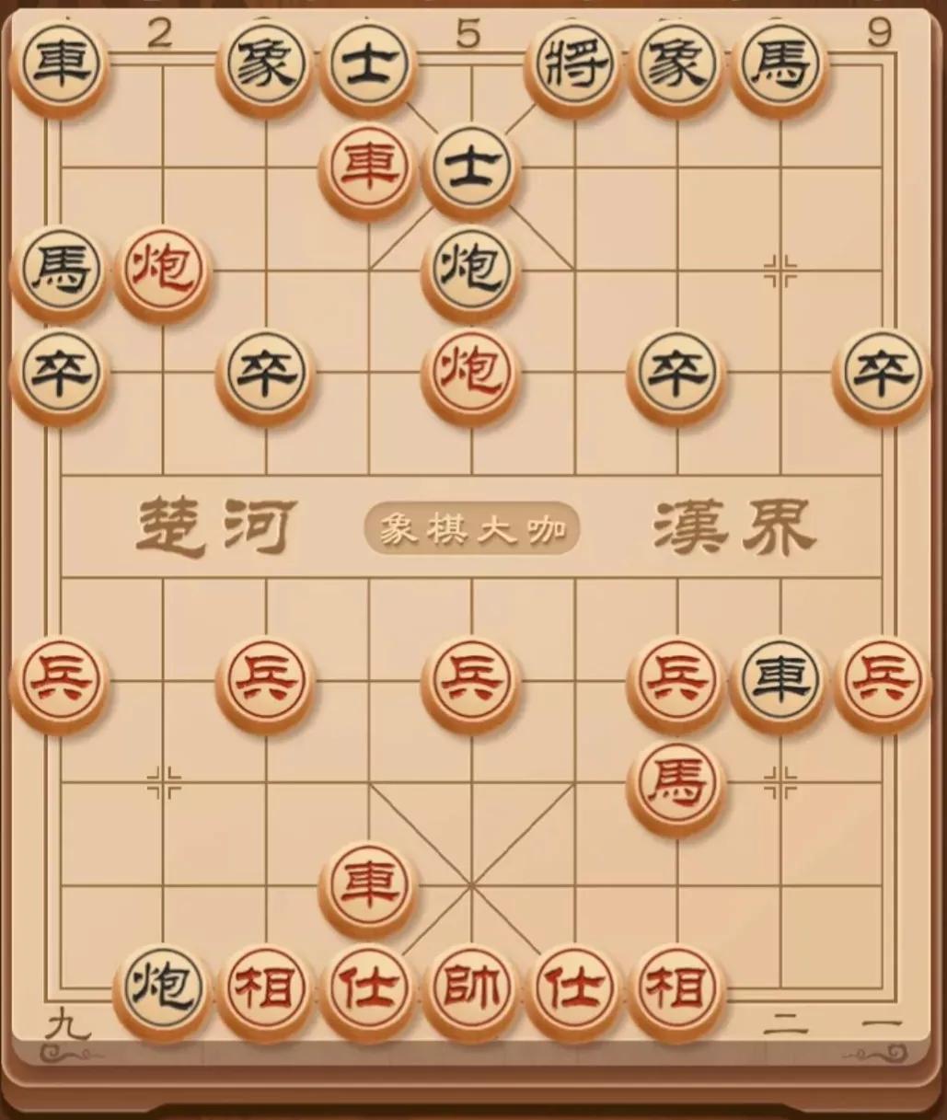The height and width of the screenshot is (1120, 947).
Task: Pick the red 馬 horse piece
Action: tap(677, 785)
